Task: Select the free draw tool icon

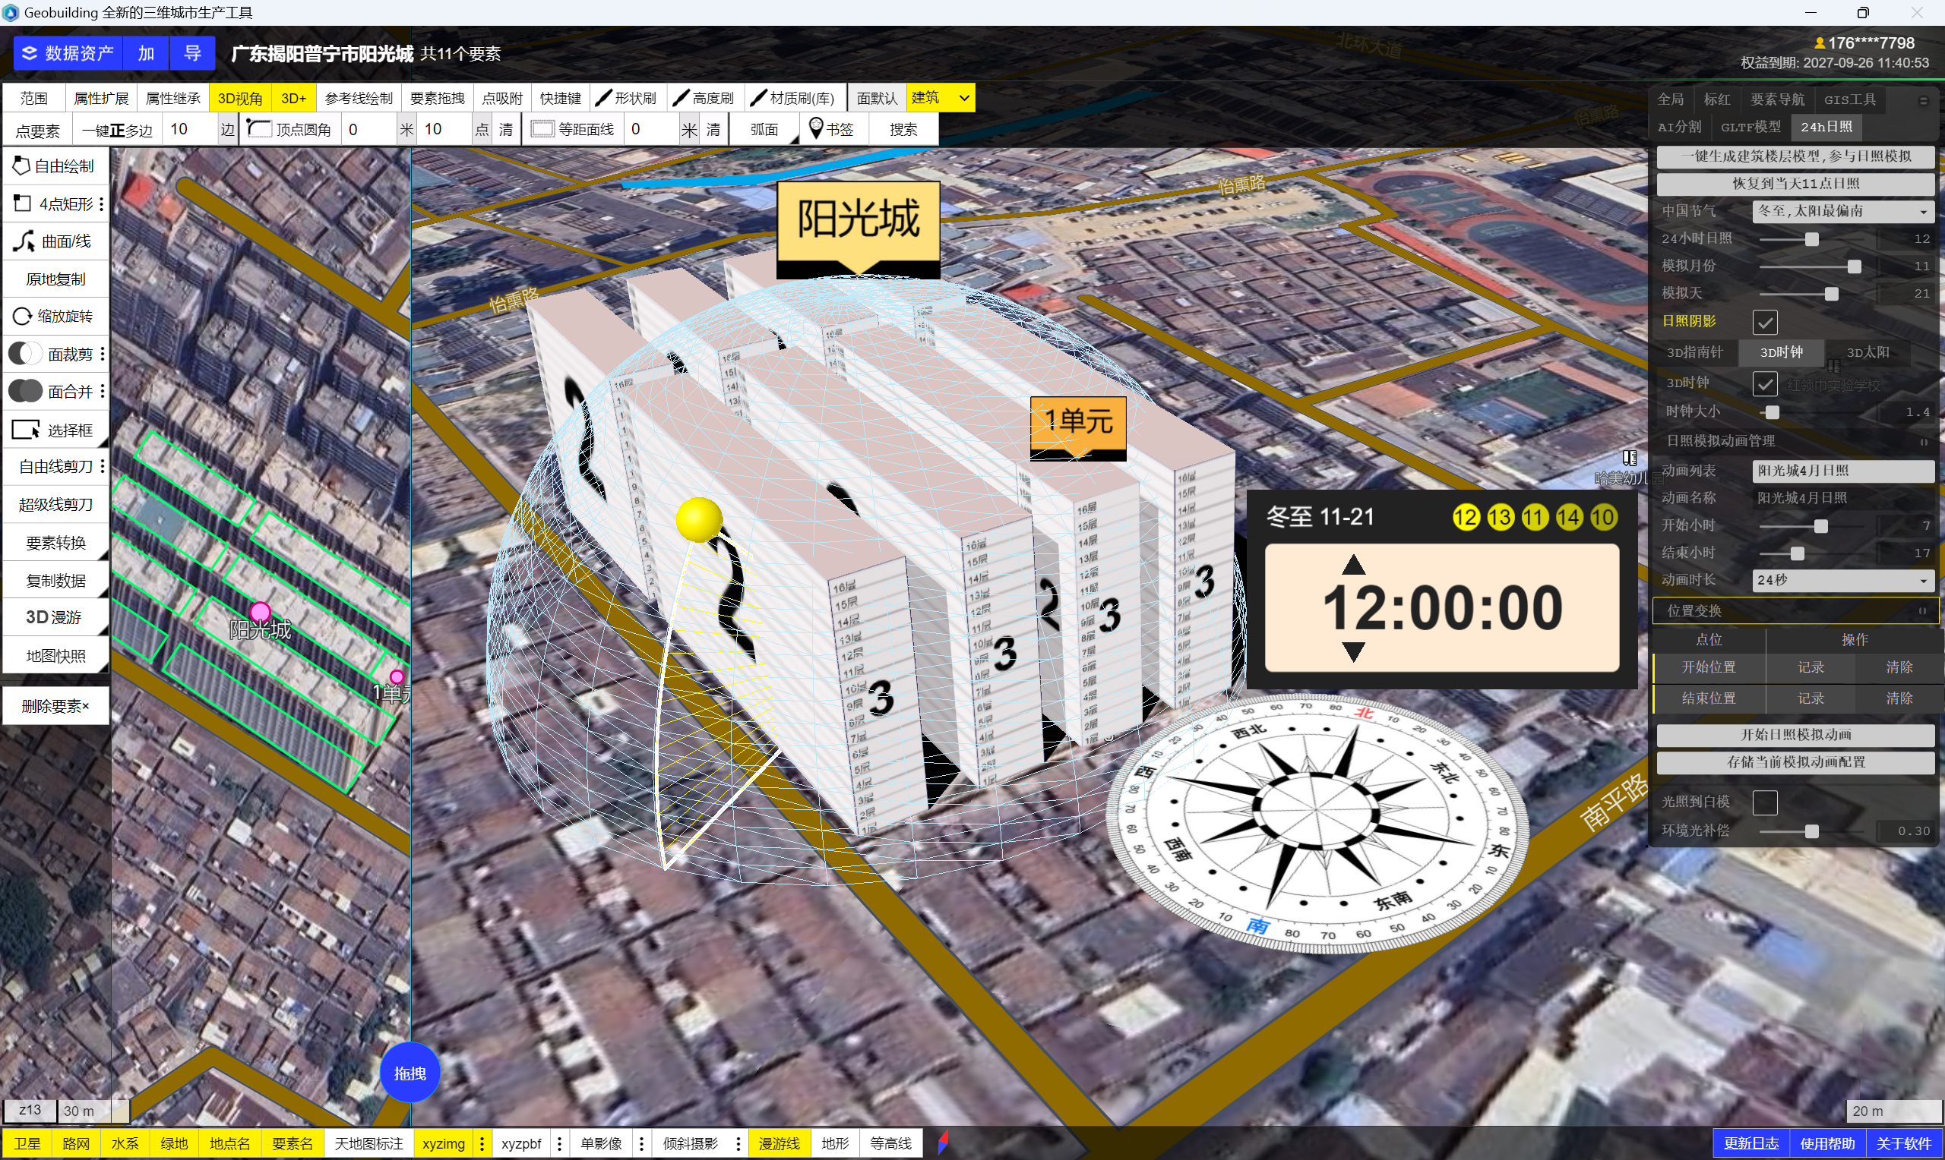Action: coord(21,165)
